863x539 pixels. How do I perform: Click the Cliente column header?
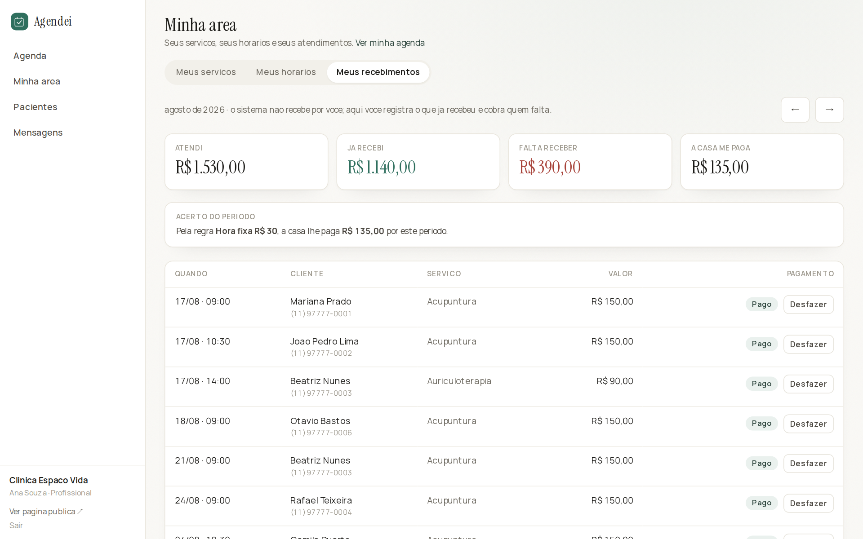[307, 274]
